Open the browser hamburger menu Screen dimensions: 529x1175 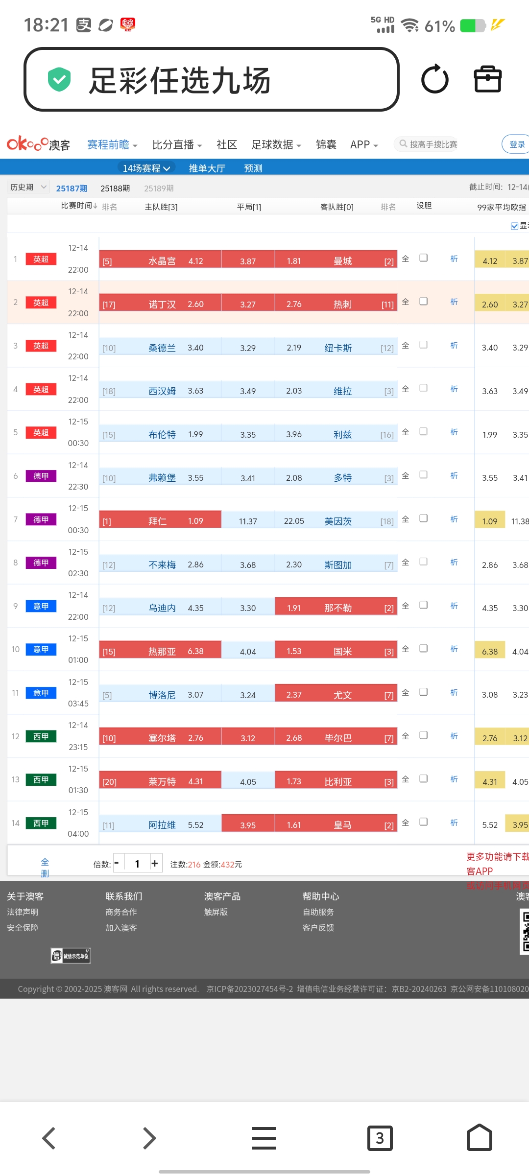click(264, 1138)
